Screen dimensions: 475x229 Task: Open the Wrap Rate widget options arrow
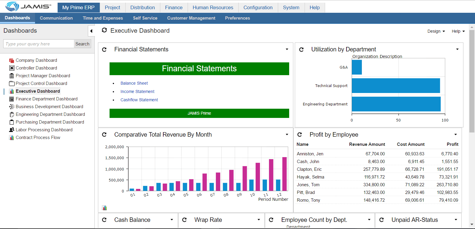pos(259,220)
